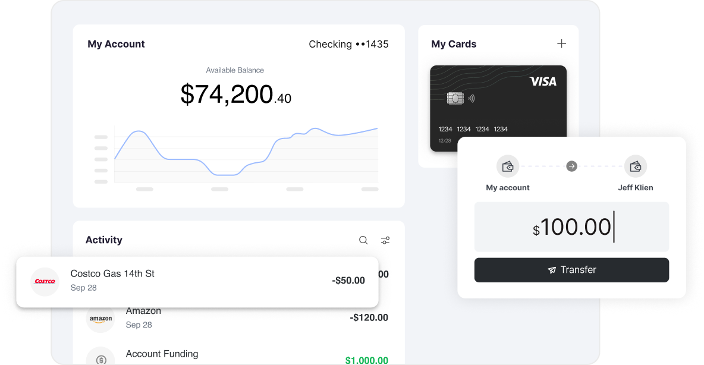Click the My account wallet icon

coord(508,166)
